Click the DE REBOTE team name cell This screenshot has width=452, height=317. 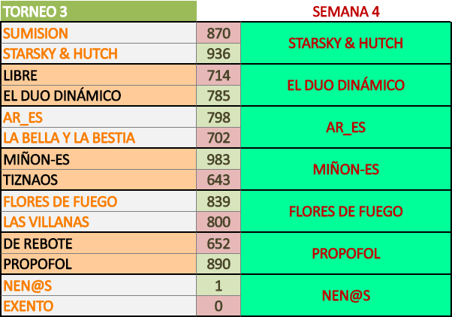(x=98, y=243)
